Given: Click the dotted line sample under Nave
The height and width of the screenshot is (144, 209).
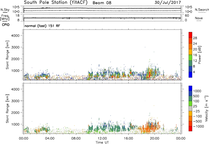Looking at the screenshot, I should pos(199,21).
